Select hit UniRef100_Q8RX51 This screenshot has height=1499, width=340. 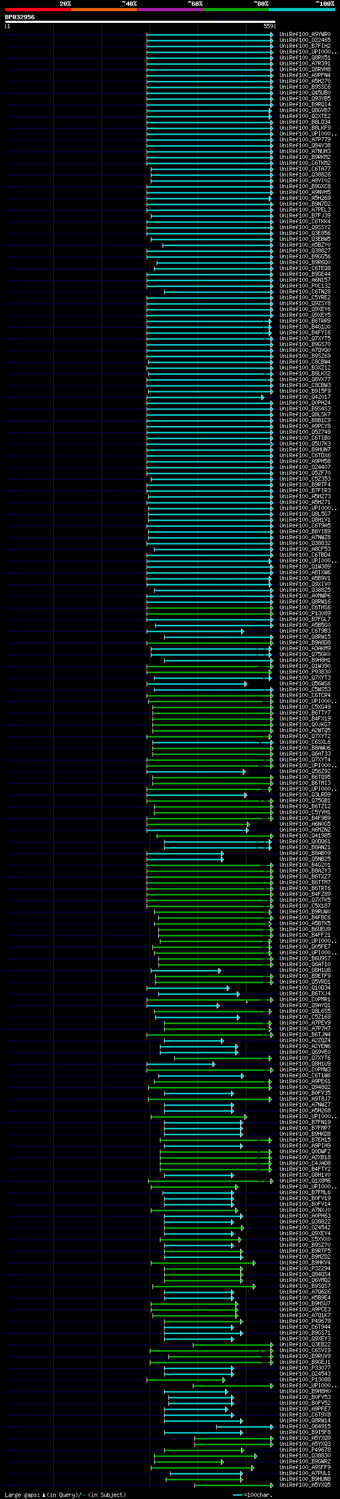pyautogui.click(x=304, y=57)
